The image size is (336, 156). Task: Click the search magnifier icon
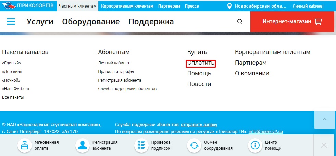click(240, 22)
